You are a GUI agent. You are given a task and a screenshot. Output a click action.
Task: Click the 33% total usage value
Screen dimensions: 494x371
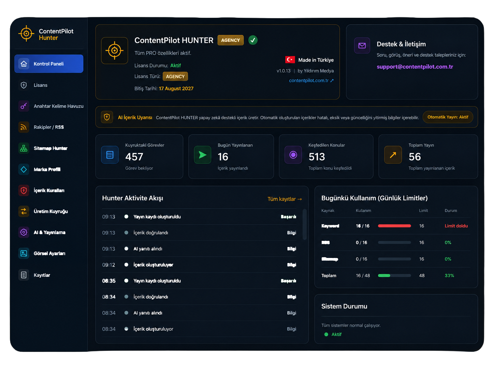coord(449,276)
